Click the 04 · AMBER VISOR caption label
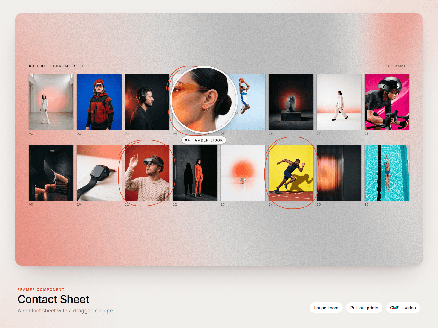 (x=204, y=140)
